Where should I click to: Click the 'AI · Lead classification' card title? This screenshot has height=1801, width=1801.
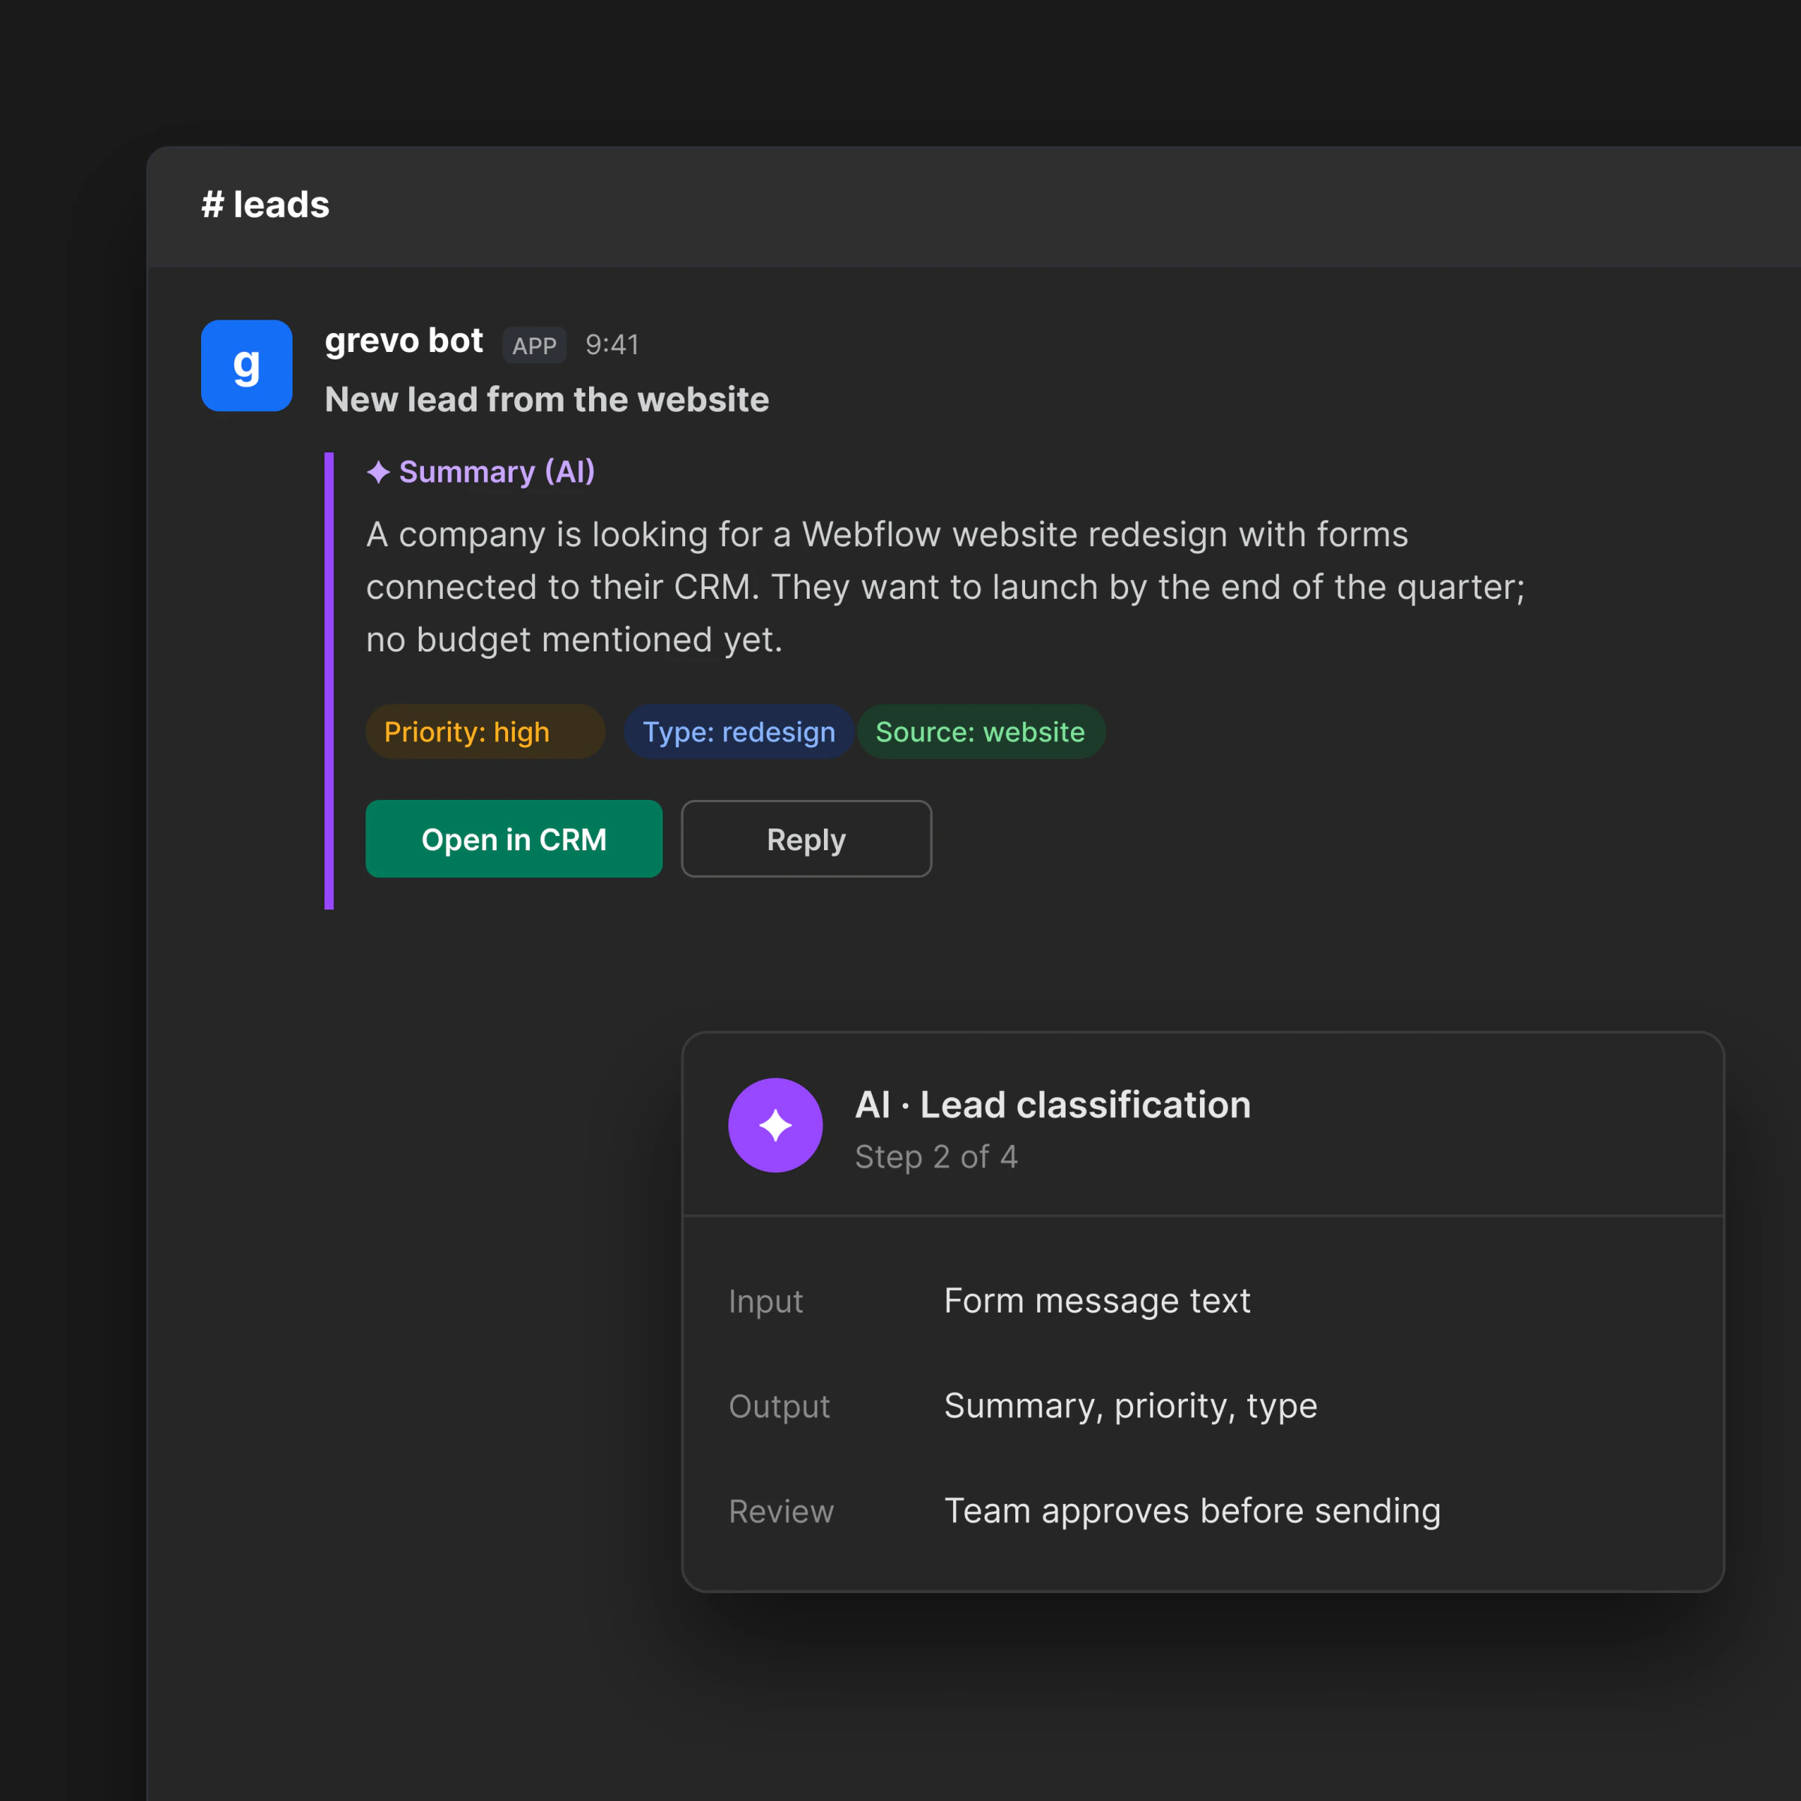pyautogui.click(x=1054, y=1105)
